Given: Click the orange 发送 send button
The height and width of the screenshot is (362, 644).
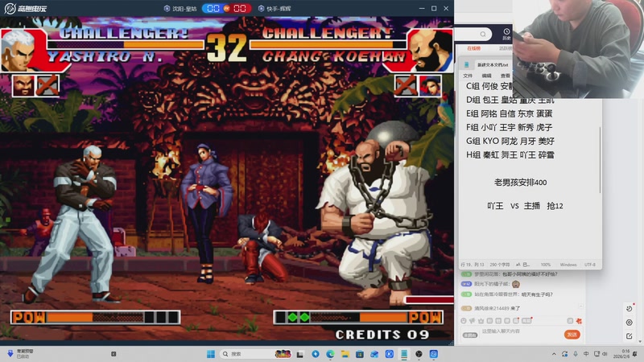Looking at the screenshot, I should (572, 335).
